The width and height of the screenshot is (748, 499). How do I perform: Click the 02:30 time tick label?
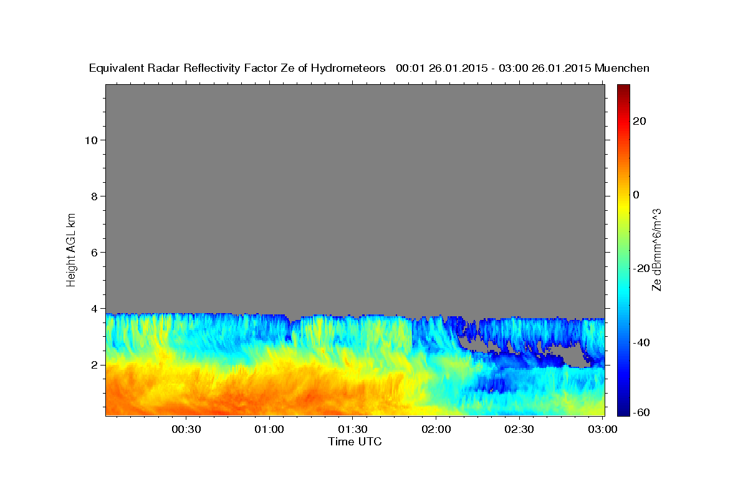tap(519, 429)
